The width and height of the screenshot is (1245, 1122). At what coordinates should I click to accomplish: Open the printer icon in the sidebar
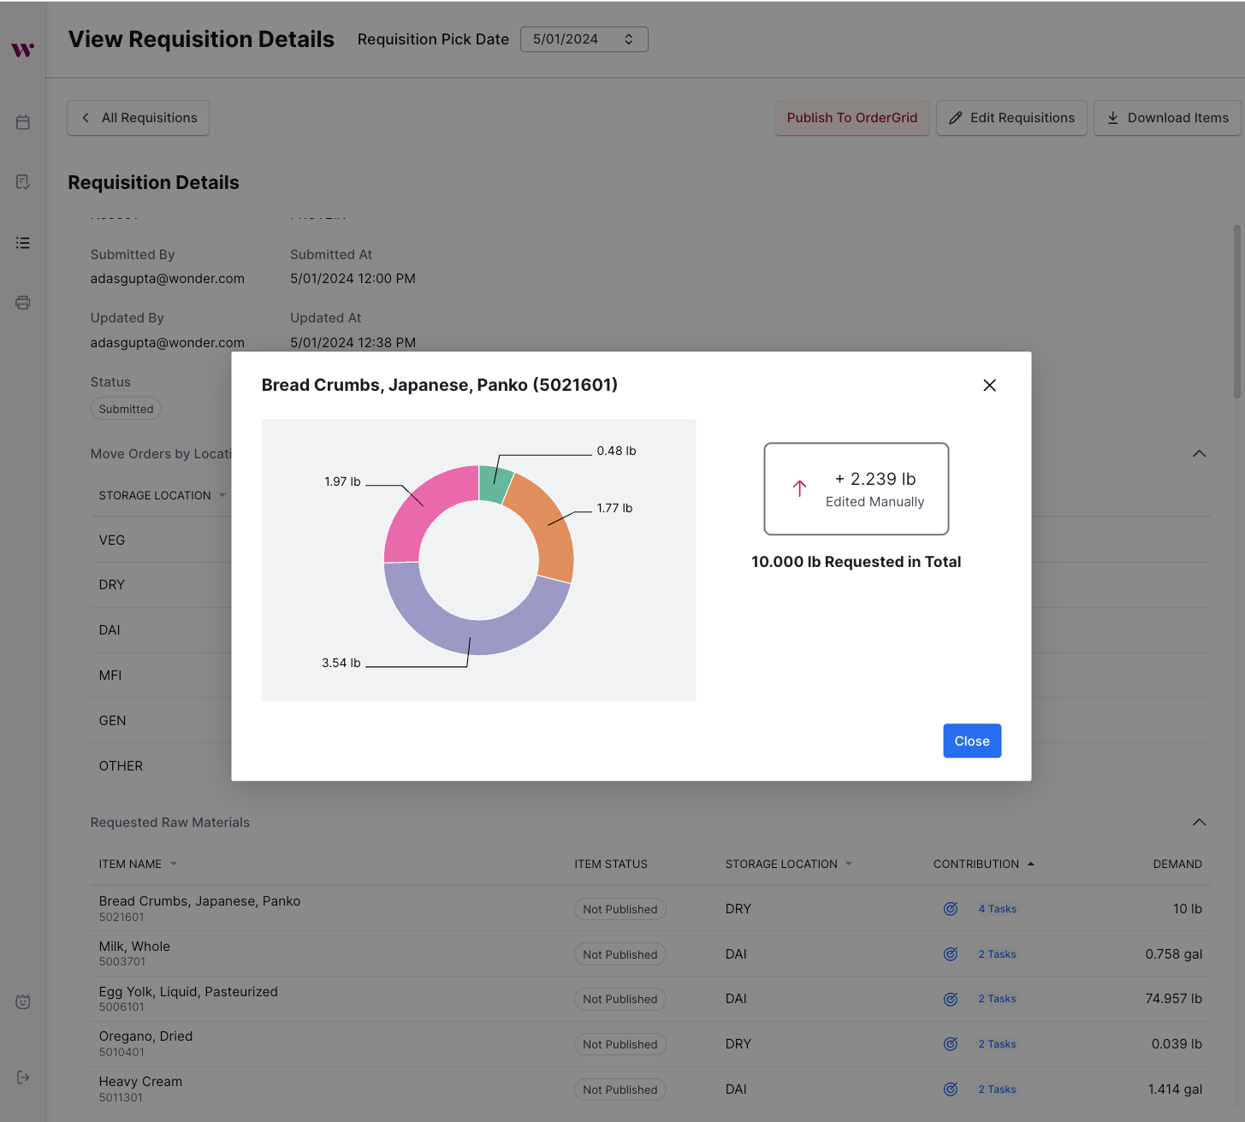tap(23, 303)
